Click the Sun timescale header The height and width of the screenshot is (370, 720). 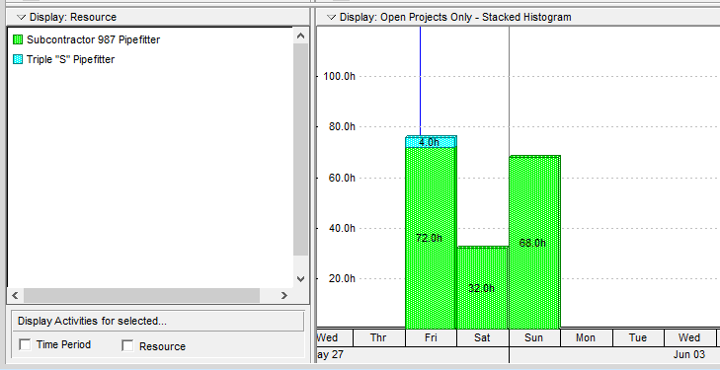tap(534, 338)
